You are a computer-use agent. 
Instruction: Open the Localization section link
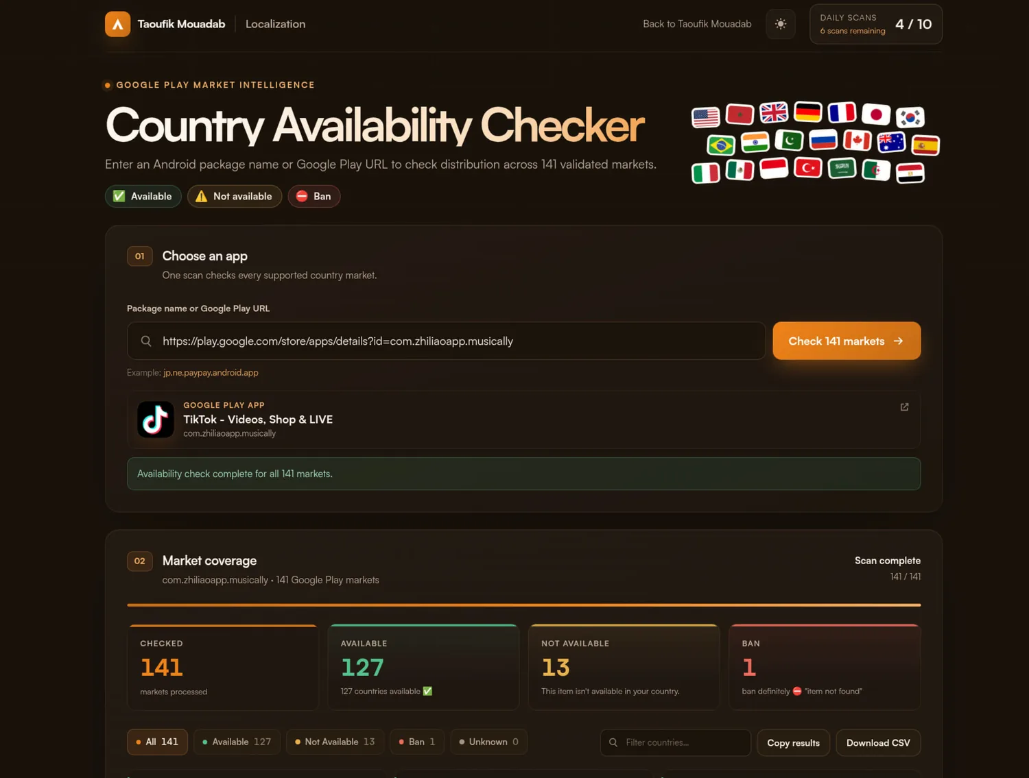275,24
